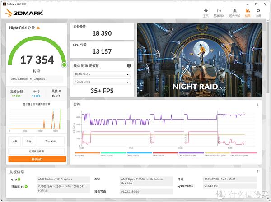Viewport: 271px width, 202px height.
Task: Click the 3DMark logo
Action: click(24, 13)
